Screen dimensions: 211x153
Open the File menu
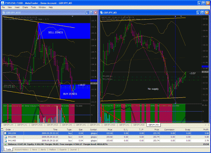click(3, 7)
